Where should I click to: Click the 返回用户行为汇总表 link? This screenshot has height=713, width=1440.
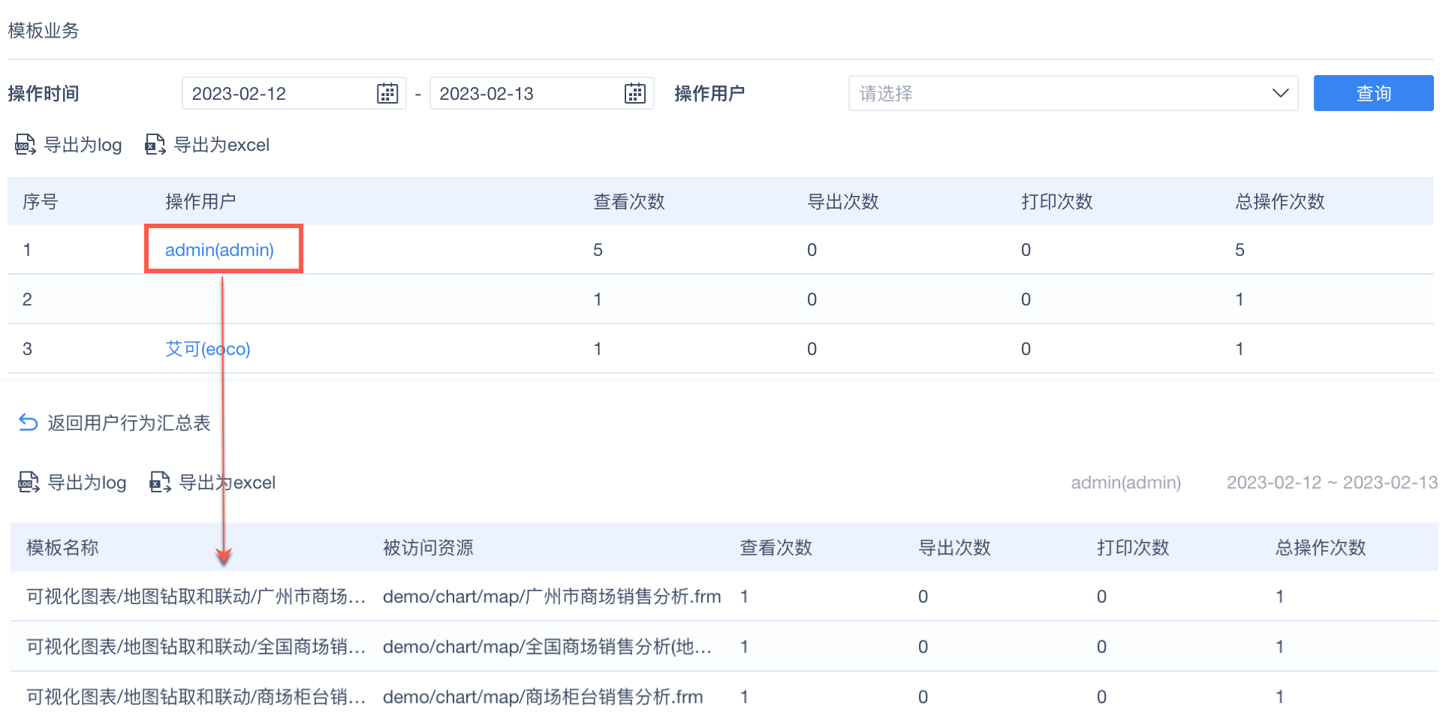point(128,423)
